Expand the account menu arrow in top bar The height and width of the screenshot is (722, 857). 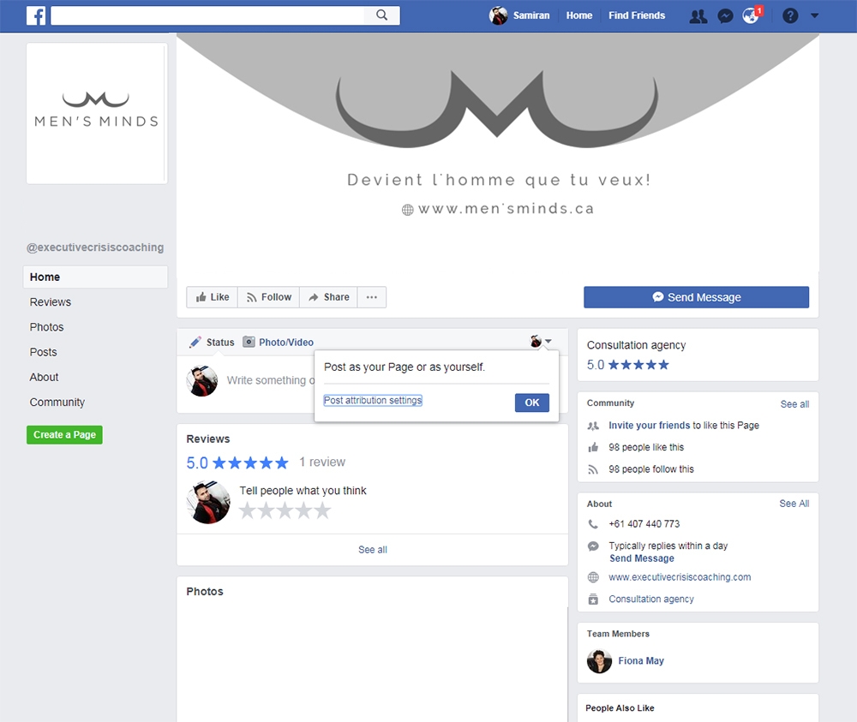[814, 16]
